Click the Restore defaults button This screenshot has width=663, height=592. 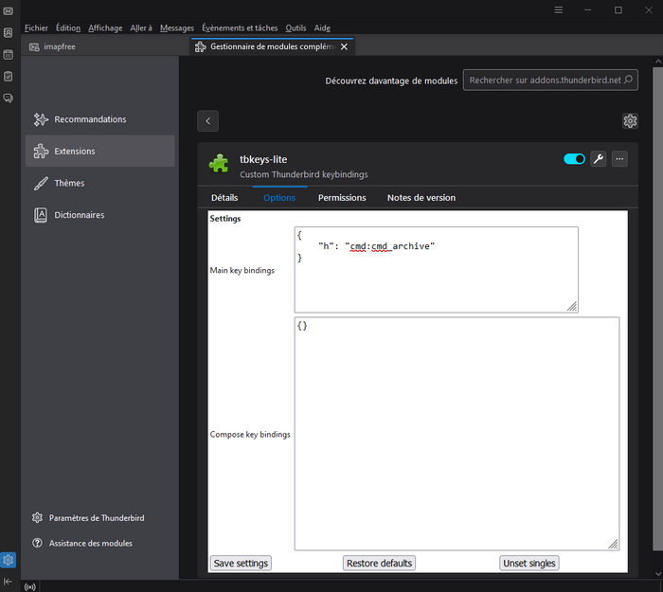pyautogui.click(x=379, y=564)
